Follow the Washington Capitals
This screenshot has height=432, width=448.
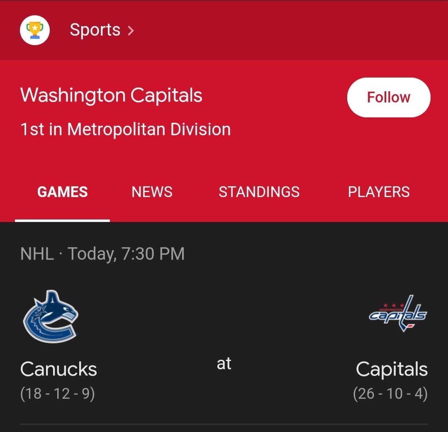[x=388, y=97]
